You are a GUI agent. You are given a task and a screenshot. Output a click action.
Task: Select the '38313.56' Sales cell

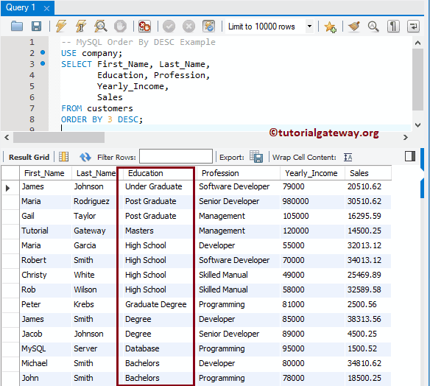(x=368, y=320)
